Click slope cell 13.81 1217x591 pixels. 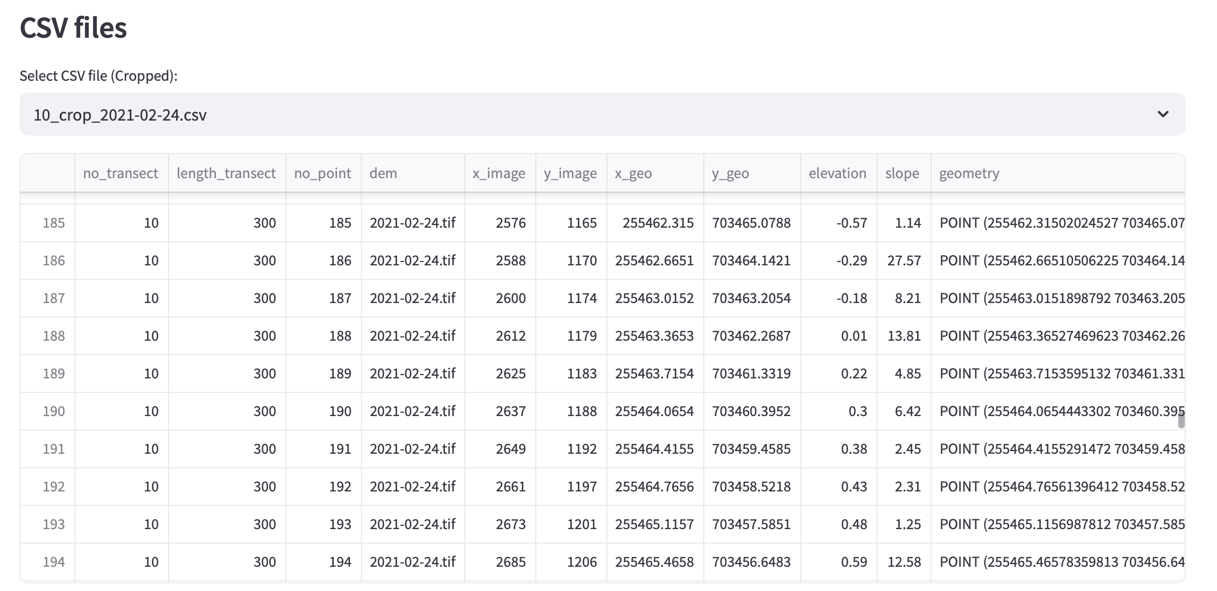click(x=904, y=336)
